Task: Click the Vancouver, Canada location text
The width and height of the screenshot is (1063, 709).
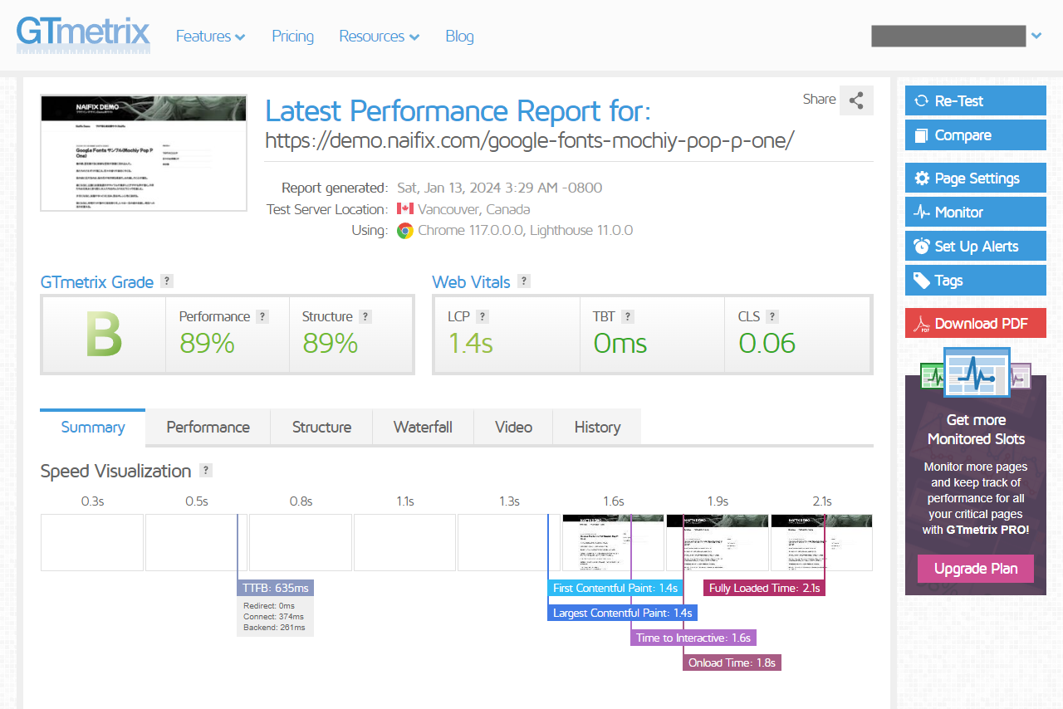Action: coord(474,209)
